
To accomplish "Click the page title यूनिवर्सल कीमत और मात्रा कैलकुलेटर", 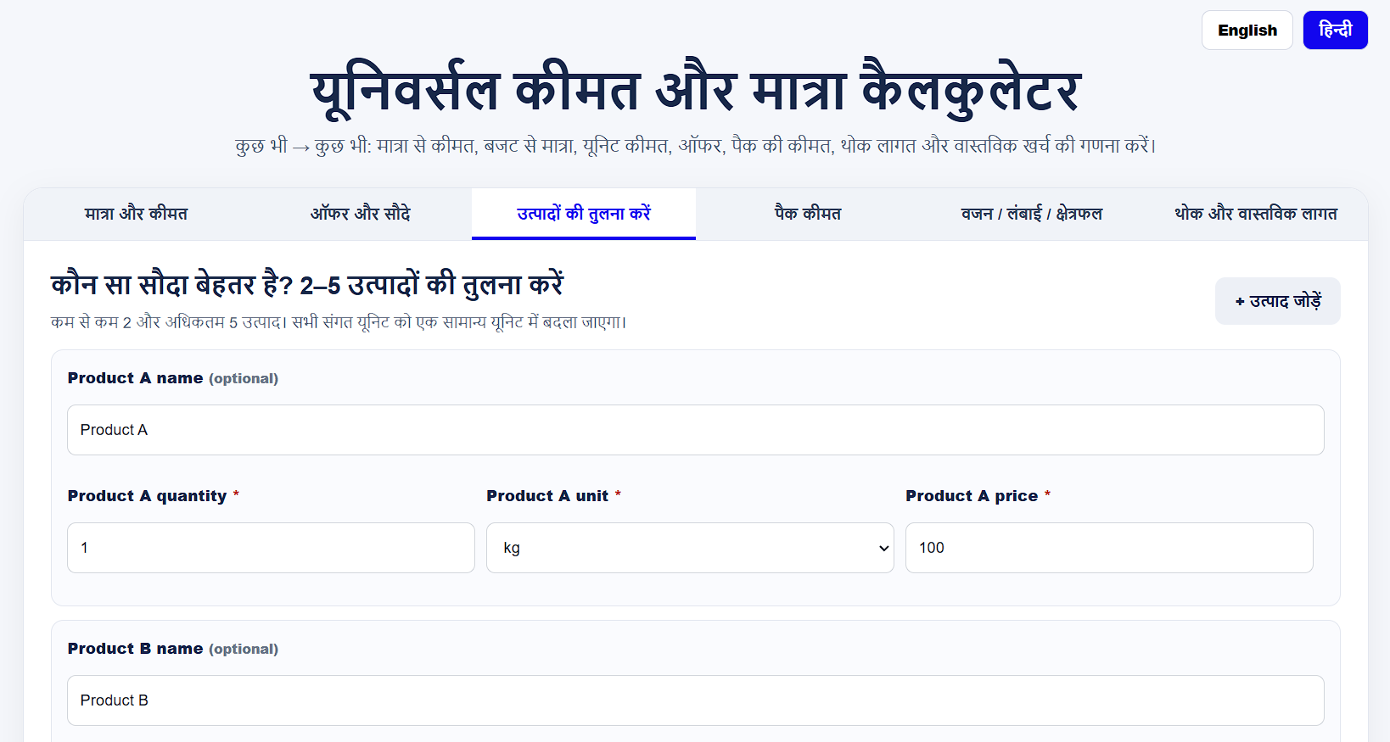I will point(695,90).
